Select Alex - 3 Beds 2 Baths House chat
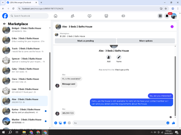 tap(24, 101)
